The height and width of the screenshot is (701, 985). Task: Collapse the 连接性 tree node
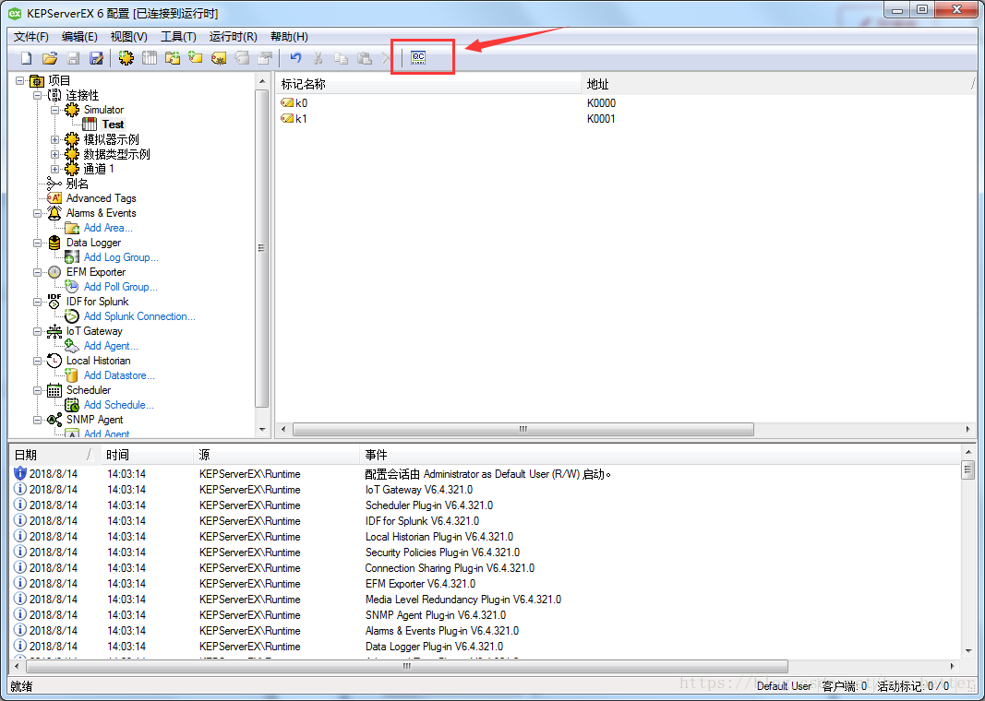click(x=38, y=95)
